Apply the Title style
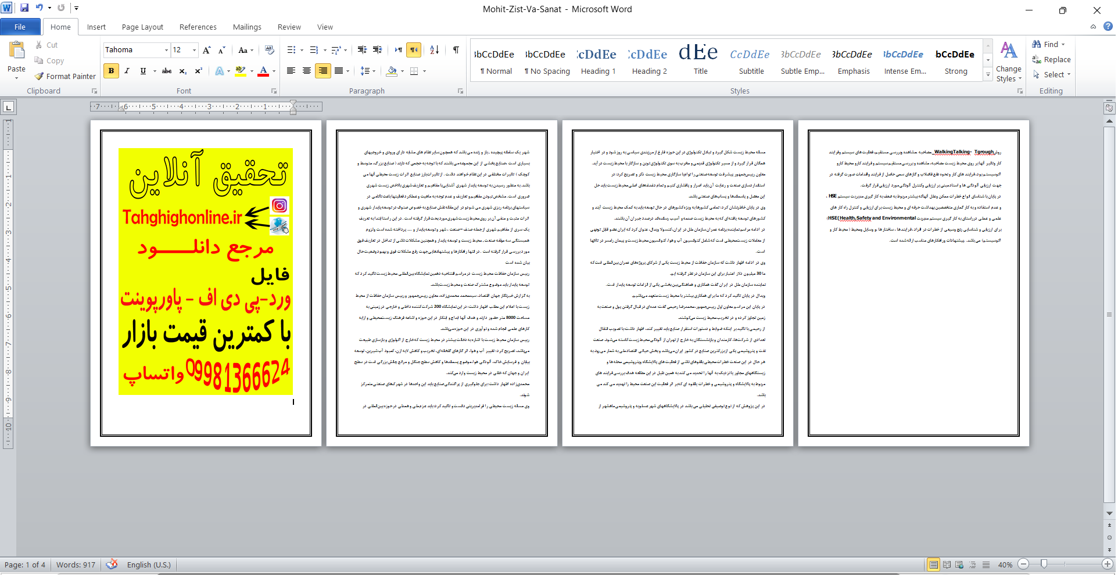This screenshot has width=1118, height=575. pos(700,60)
